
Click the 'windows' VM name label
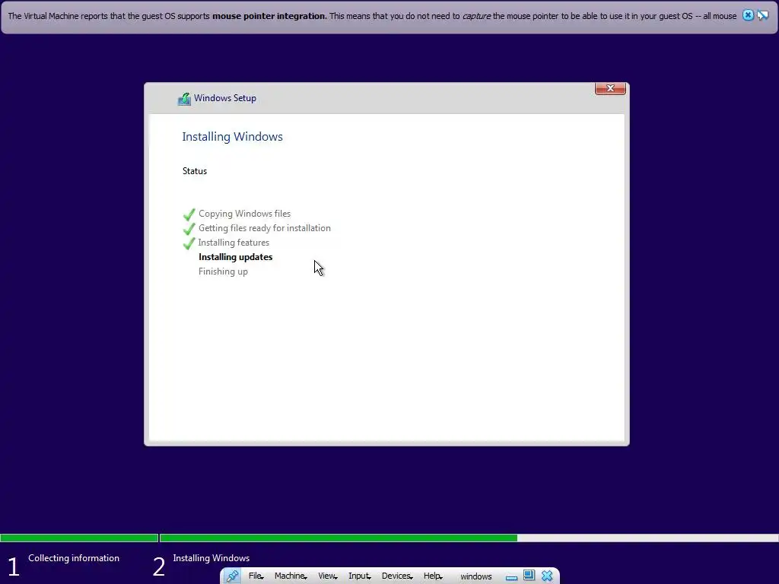[476, 576]
